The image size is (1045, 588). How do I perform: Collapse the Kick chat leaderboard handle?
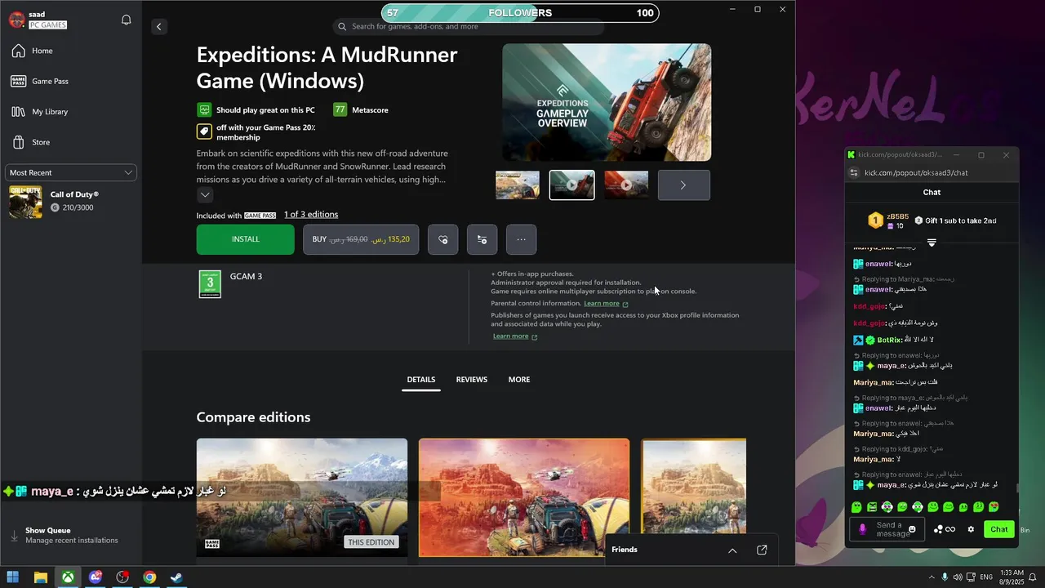[932, 243]
